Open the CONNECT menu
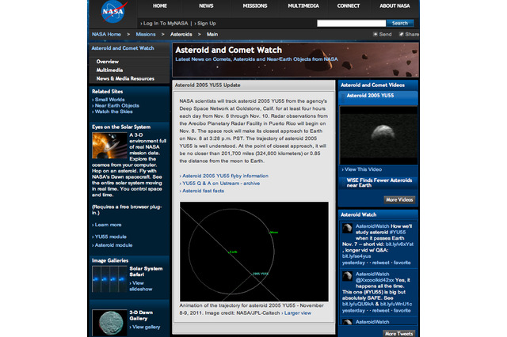507x337 pixels. pos(349,6)
